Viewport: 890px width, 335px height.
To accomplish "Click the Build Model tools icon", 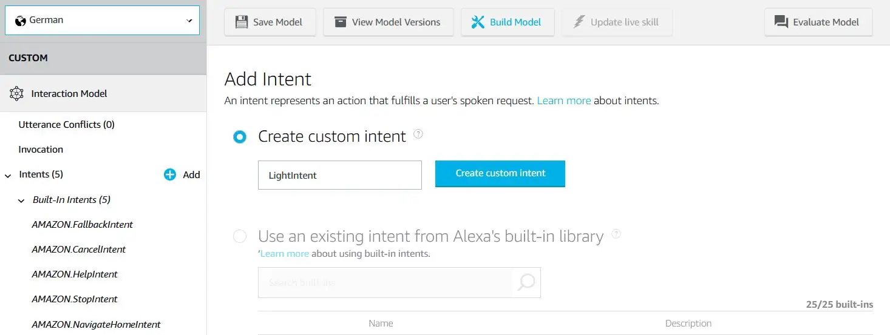I will [x=478, y=22].
